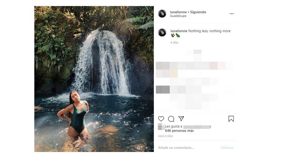Open the three-dot more options menu
Image resolution: width=281 pixels, height=158 pixels.
(x=232, y=14)
